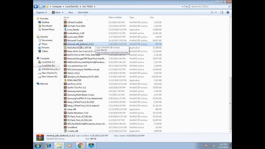This screenshot has height=149, width=265.
Task: Open the Documents library
Action: pos(47,41)
